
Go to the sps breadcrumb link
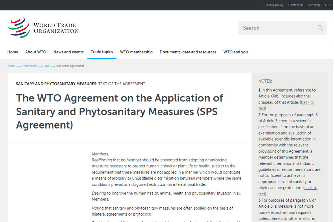pos(47,66)
